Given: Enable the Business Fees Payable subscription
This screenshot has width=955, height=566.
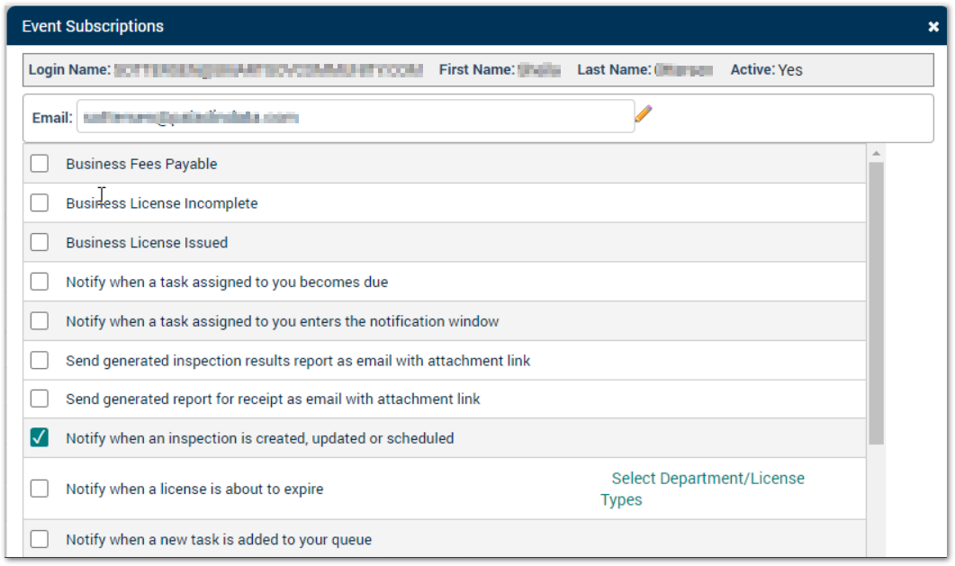Looking at the screenshot, I should [x=39, y=163].
